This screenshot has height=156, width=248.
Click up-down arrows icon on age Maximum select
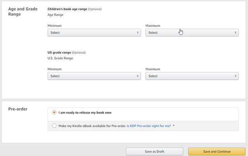pyautogui.click(x=236, y=33)
